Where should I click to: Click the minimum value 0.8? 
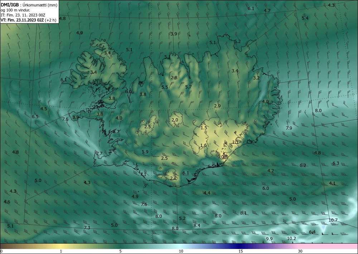click(225, 157)
